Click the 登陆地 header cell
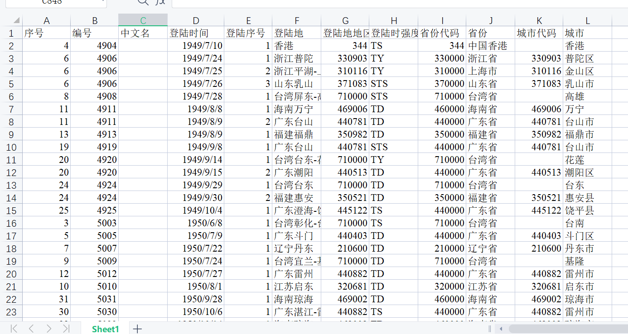This screenshot has height=334, width=628. (297, 33)
